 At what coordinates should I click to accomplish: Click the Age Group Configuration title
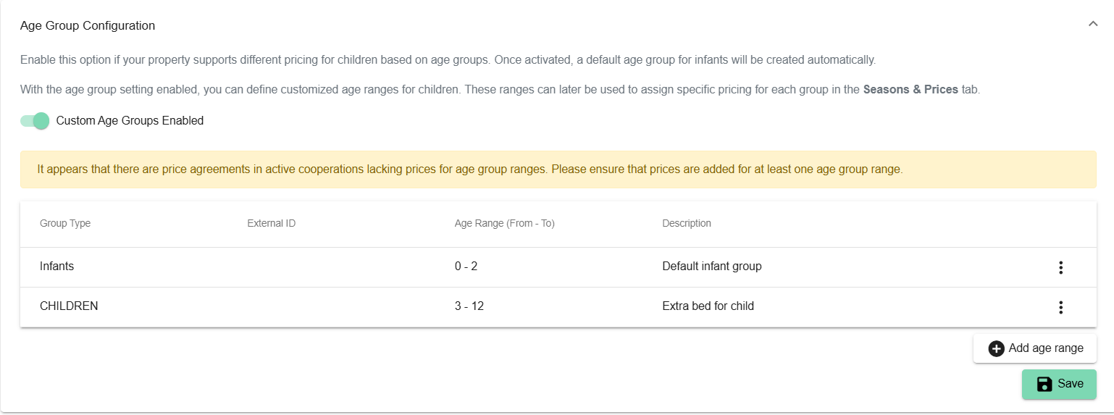[x=88, y=26]
